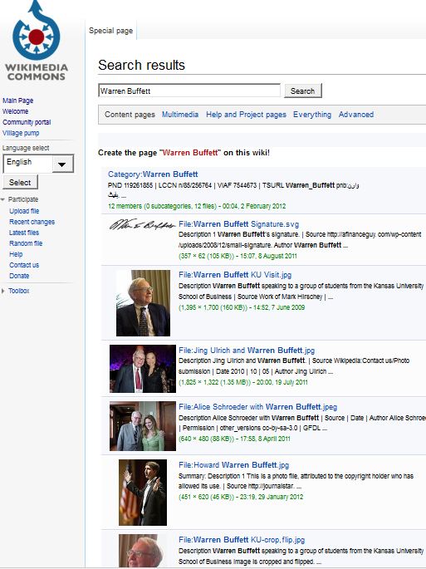Open Contact us sidebar link
The image size is (426, 569).
[24, 265]
